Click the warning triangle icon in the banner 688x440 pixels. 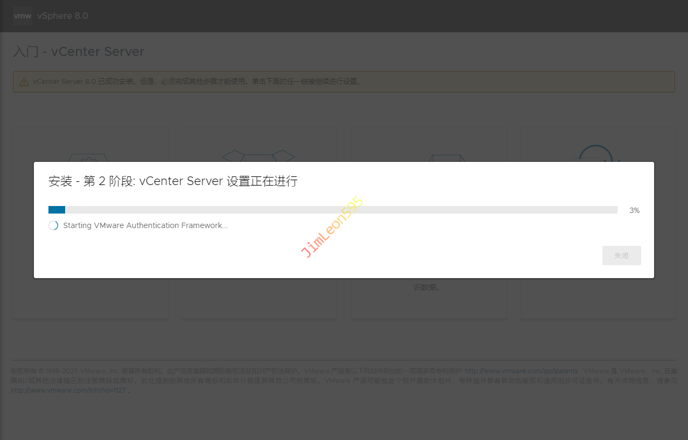click(24, 82)
